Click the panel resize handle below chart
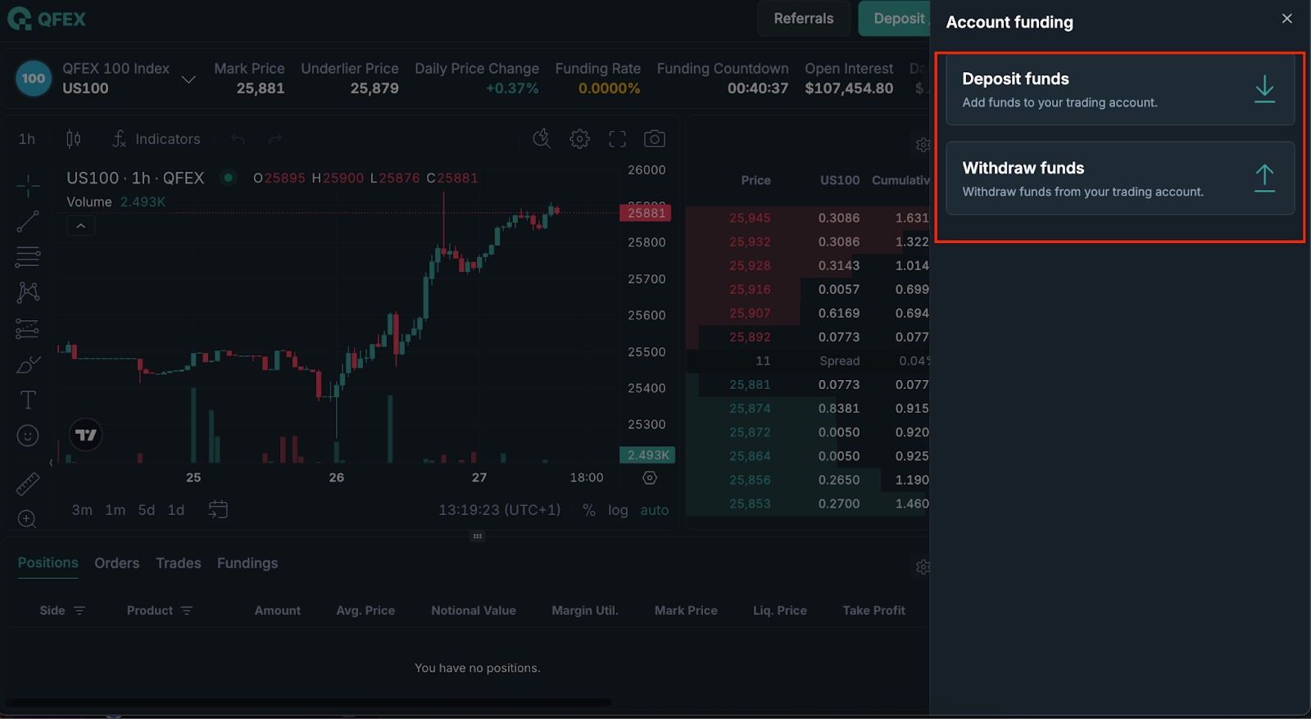This screenshot has height=719, width=1311. 478,536
